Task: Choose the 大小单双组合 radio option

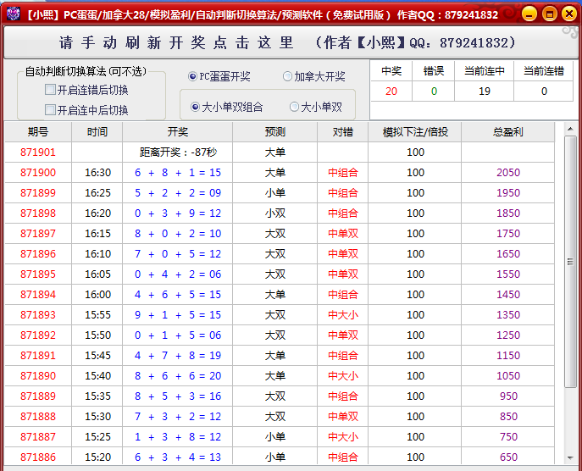Action: coord(195,107)
